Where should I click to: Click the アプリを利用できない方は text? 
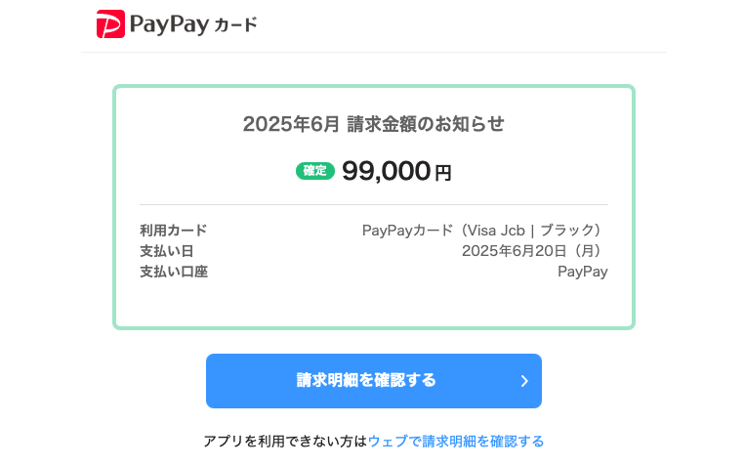click(285, 442)
